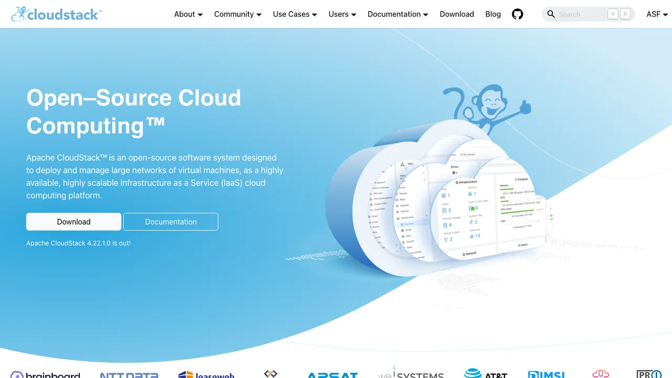Click the leaseweb sponsor logo
The width and height of the screenshot is (672, 378).
pyautogui.click(x=206, y=374)
